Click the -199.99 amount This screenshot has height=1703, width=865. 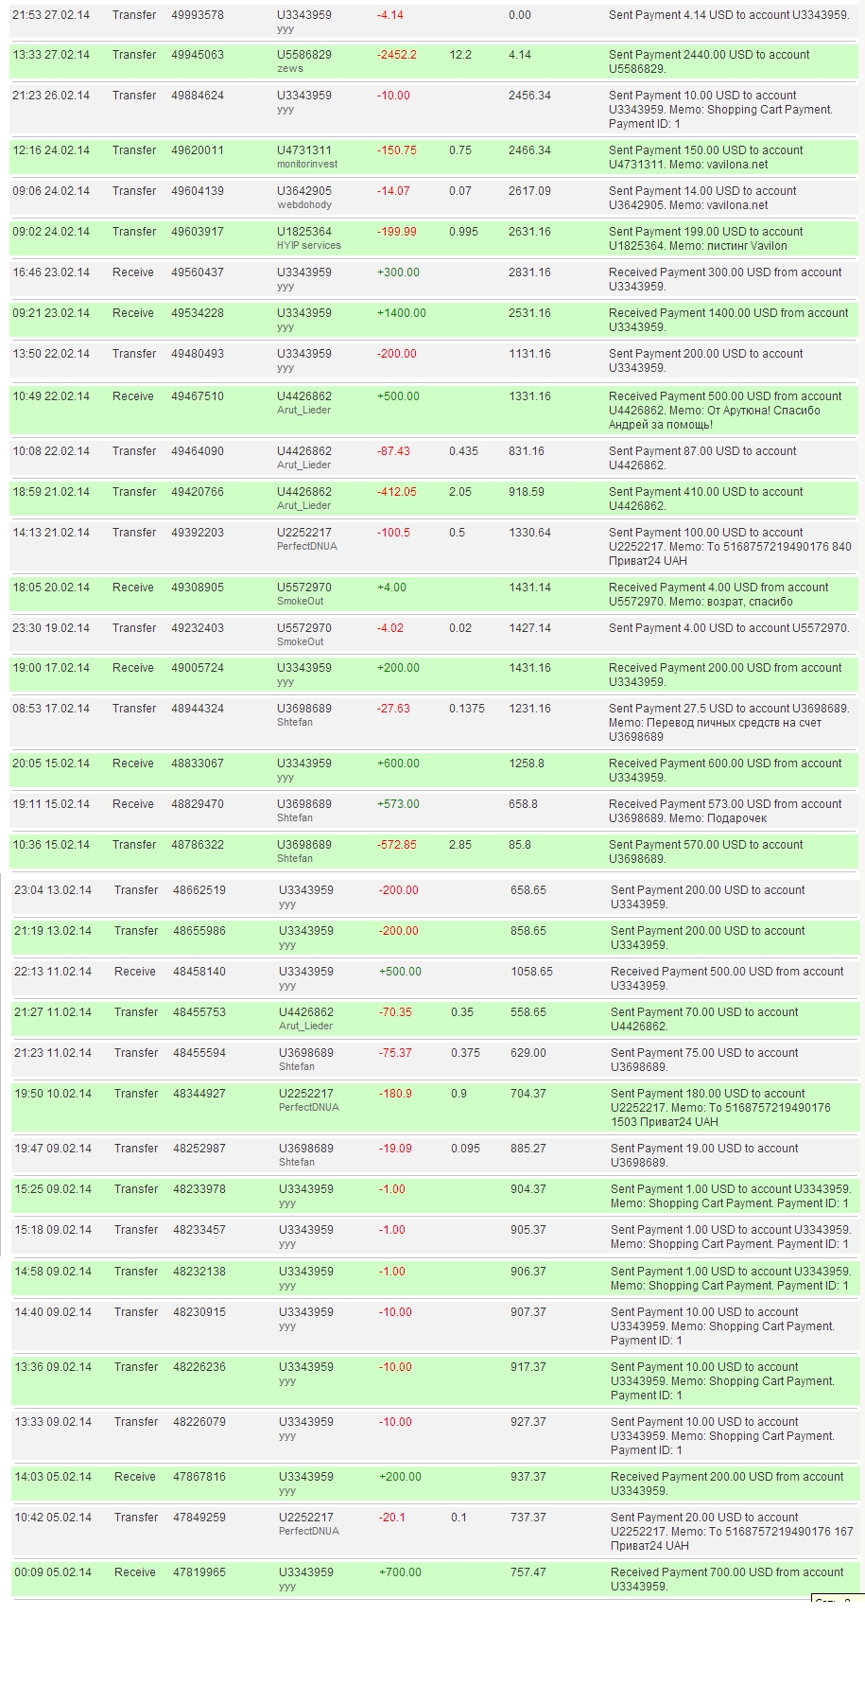coord(397,232)
